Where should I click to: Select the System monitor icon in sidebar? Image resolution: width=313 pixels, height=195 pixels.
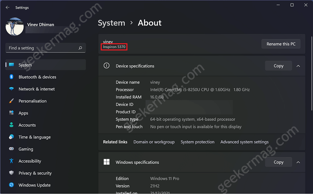pos(11,64)
